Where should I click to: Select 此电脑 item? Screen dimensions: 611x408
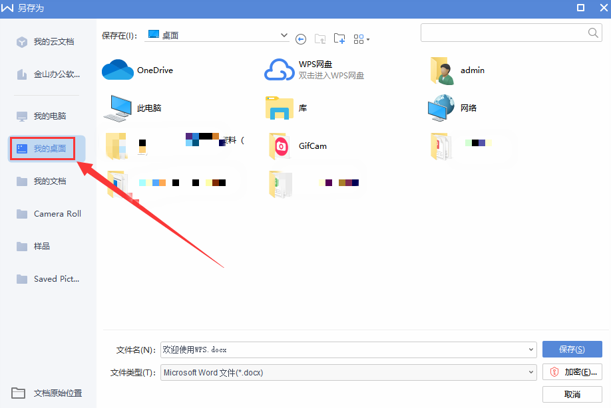[x=132, y=108]
